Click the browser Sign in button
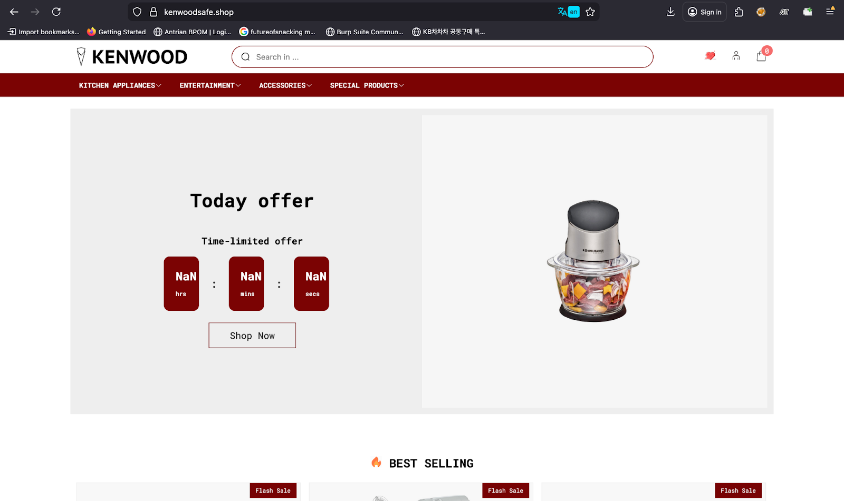The height and width of the screenshot is (501, 844). pyautogui.click(x=704, y=12)
